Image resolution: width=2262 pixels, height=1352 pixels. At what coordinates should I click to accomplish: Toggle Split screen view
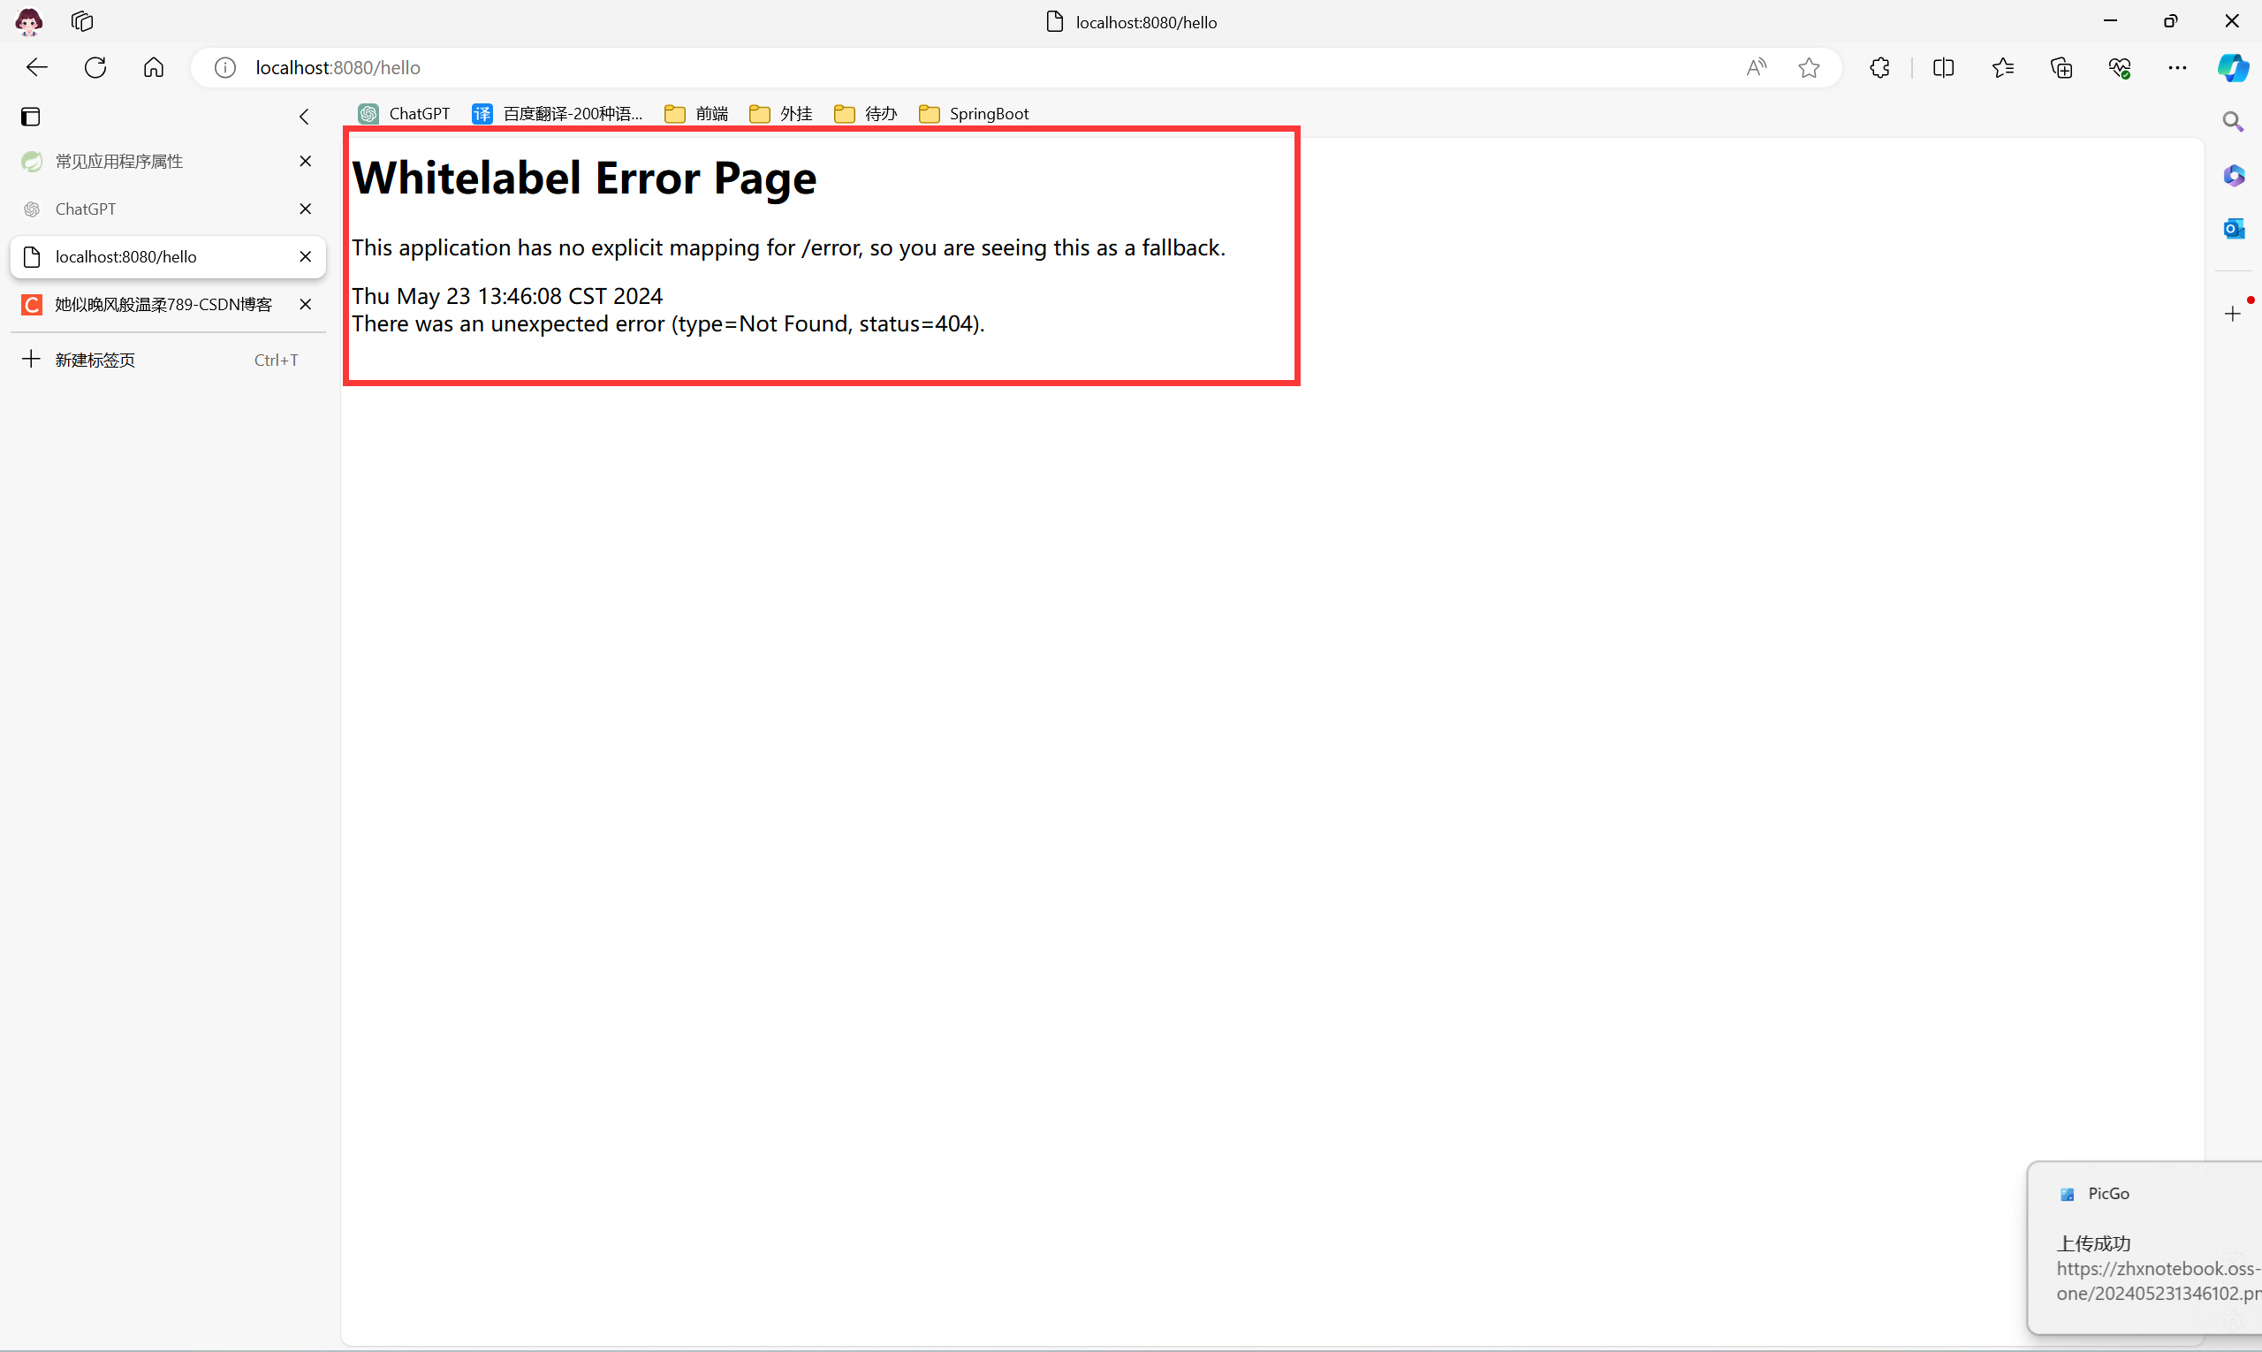click(x=1943, y=67)
